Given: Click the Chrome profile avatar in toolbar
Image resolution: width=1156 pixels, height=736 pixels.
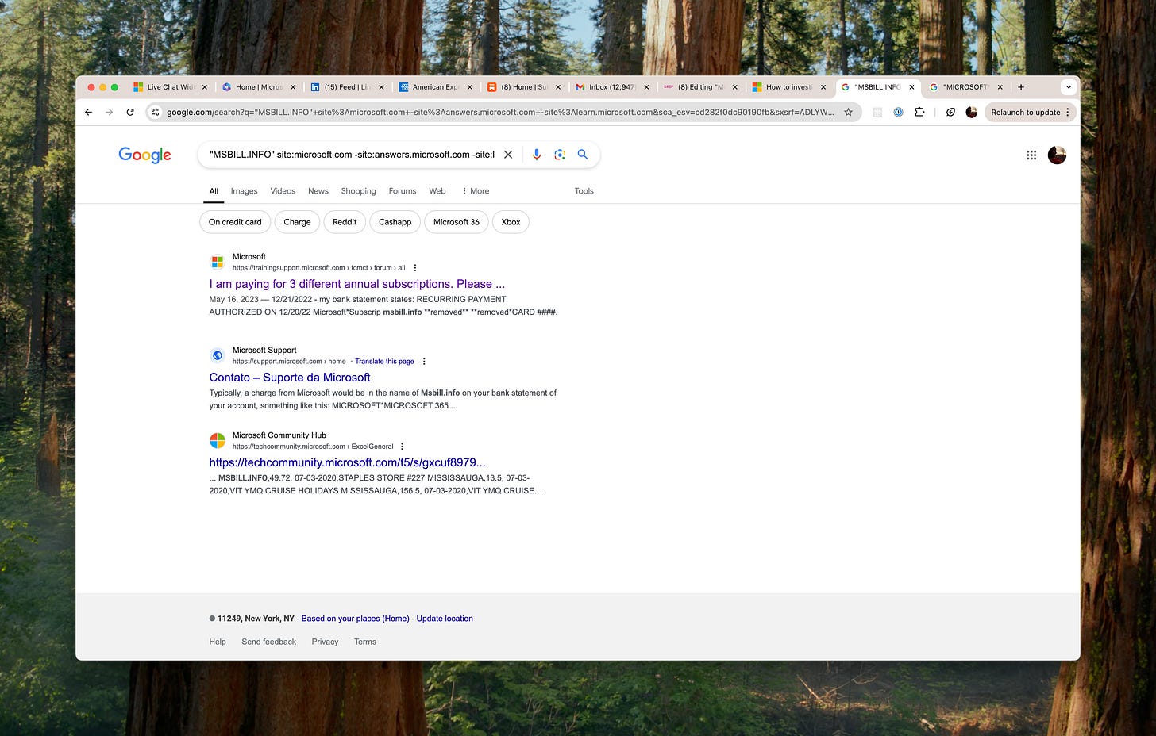Looking at the screenshot, I should point(971,113).
